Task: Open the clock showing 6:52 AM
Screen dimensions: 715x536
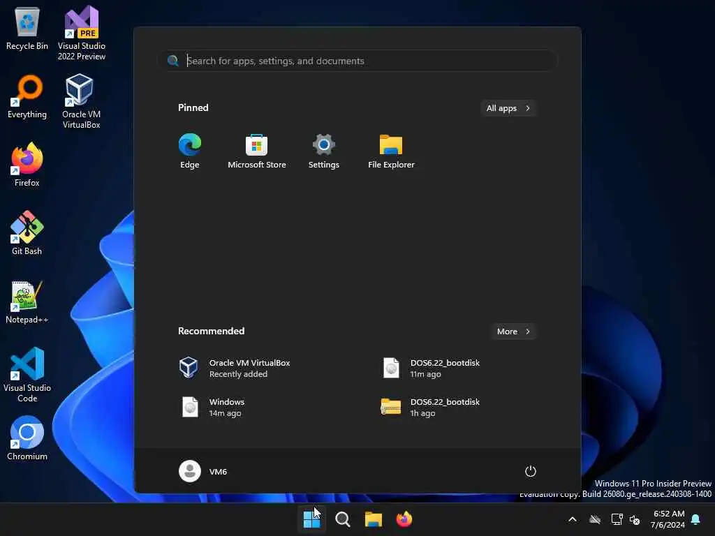Action: [668, 519]
